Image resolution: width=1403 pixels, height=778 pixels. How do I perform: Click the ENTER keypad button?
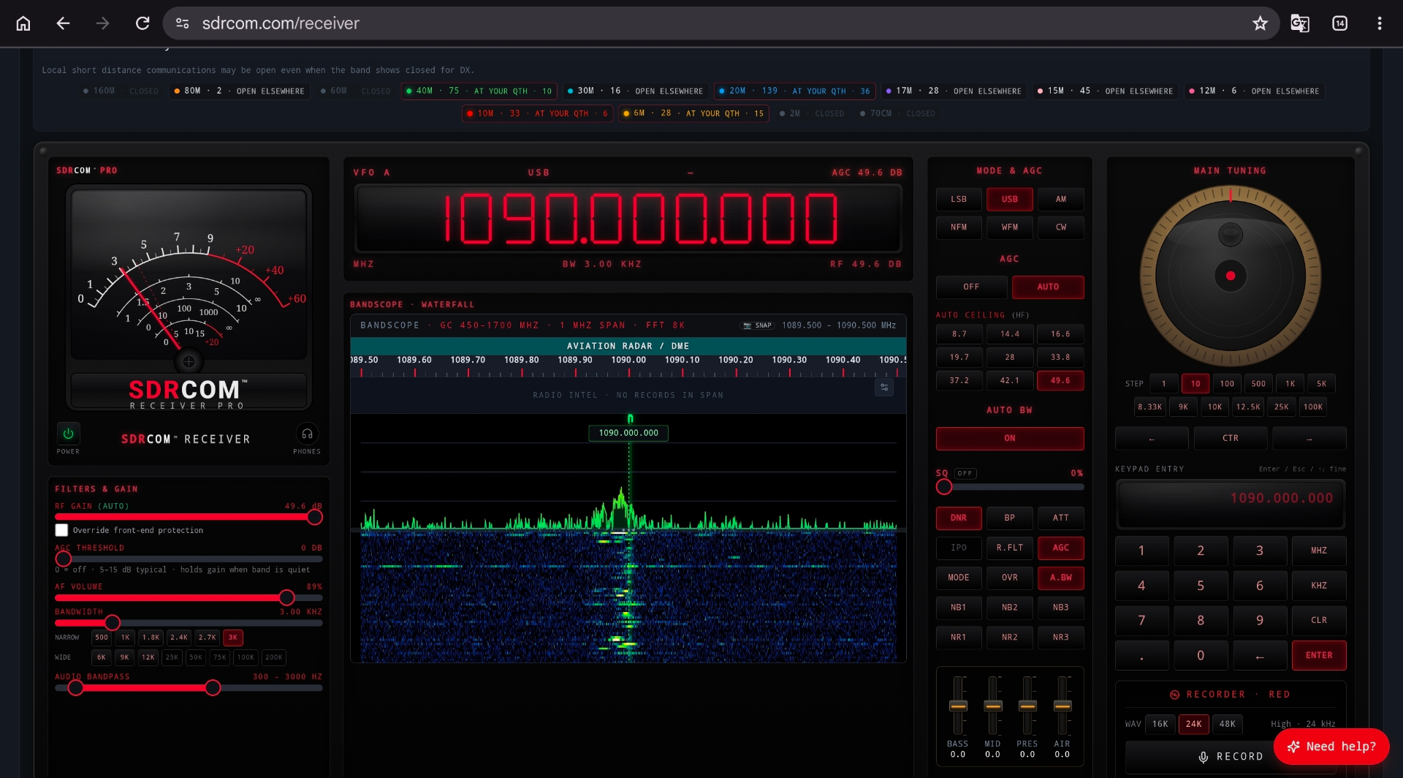pos(1319,656)
